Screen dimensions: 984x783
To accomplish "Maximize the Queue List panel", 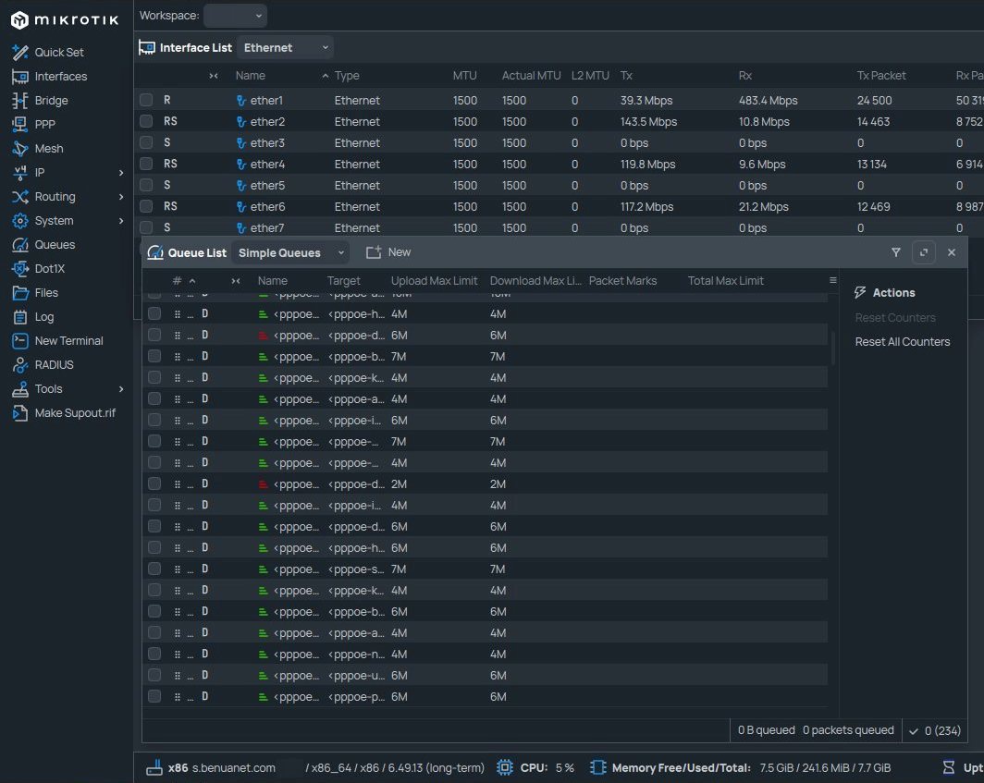I will pyautogui.click(x=924, y=252).
